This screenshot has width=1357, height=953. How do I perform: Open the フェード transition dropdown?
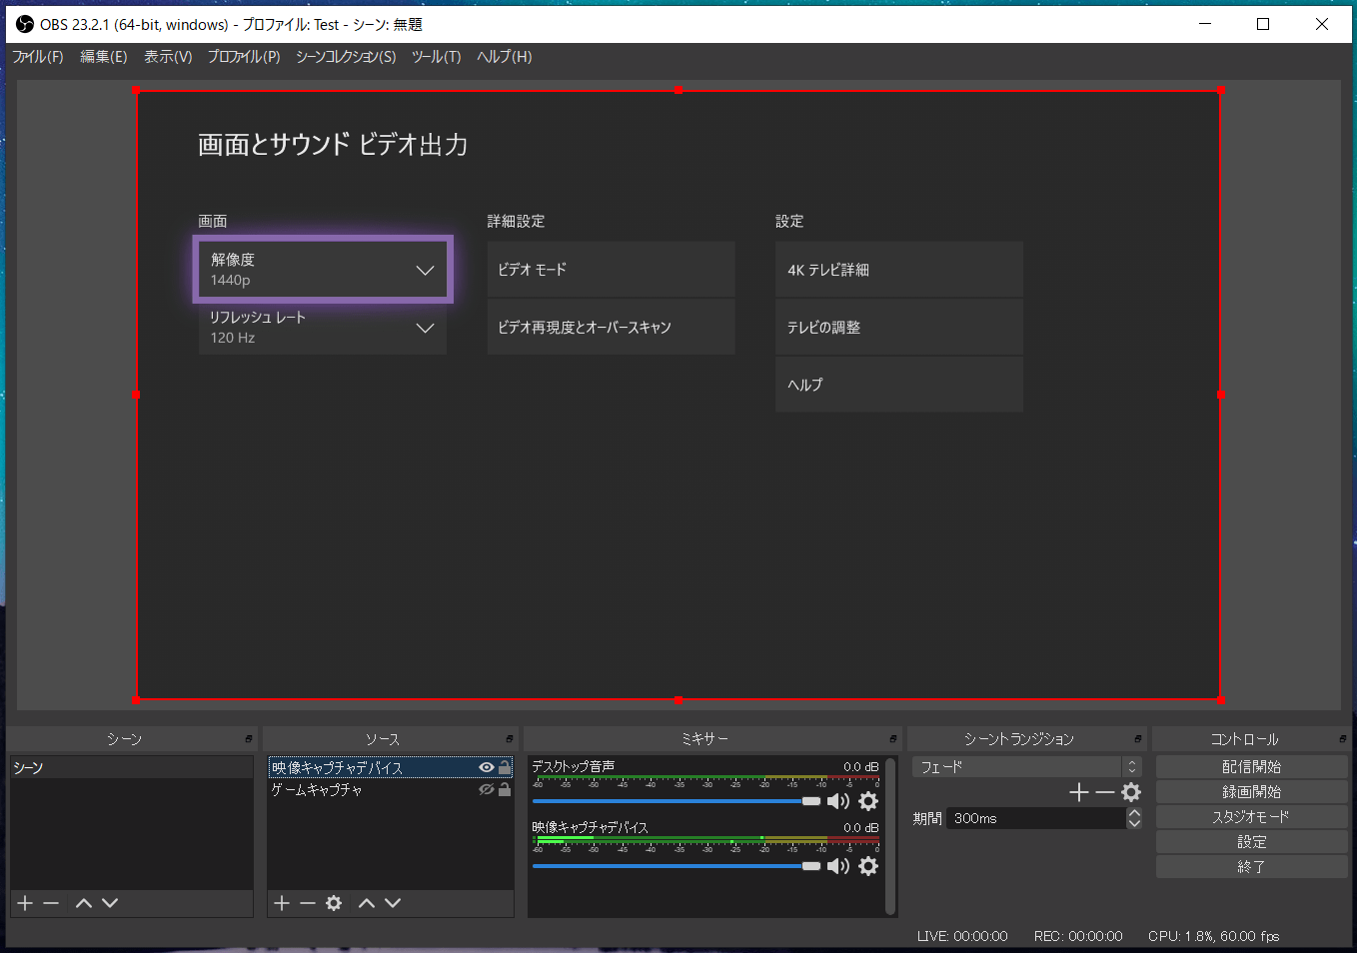(x=1027, y=767)
